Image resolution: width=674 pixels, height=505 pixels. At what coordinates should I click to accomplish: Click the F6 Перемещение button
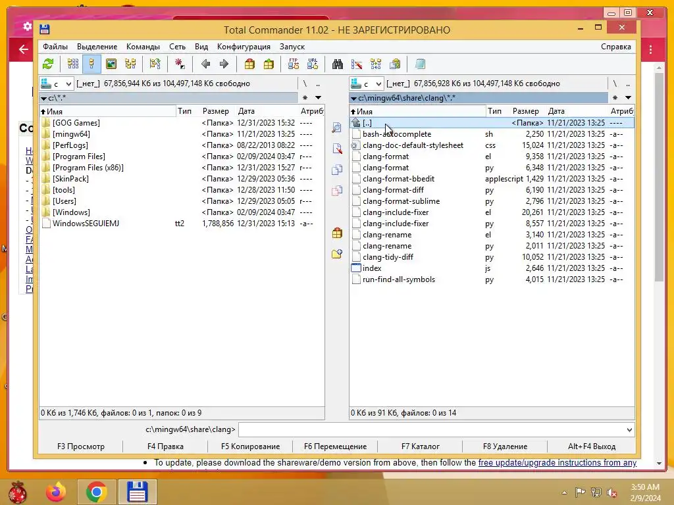tap(335, 446)
